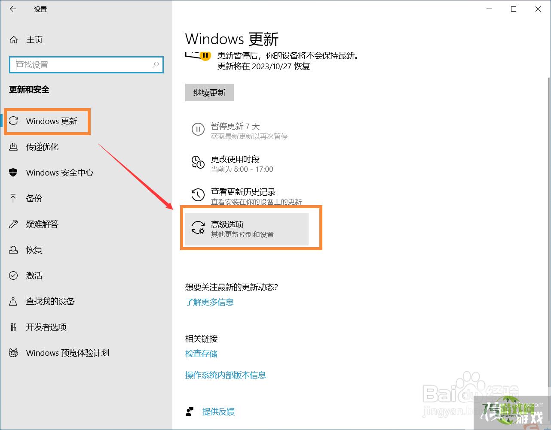This screenshot has width=551, height=430.
Task: Click the 开发者选项 tools icon
Action: click(13, 327)
